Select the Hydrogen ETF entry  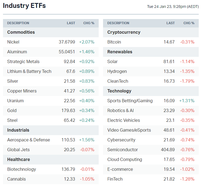(117, 71)
